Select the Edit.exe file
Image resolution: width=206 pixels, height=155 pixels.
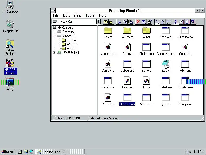click(147, 66)
